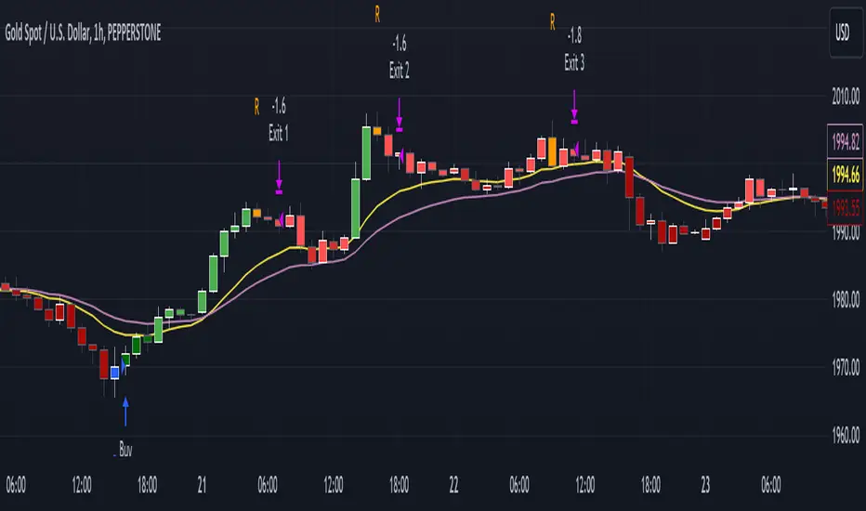This screenshot has height=511, width=866.
Task: Click the orange R marker beside Exit 1
Action: (256, 106)
